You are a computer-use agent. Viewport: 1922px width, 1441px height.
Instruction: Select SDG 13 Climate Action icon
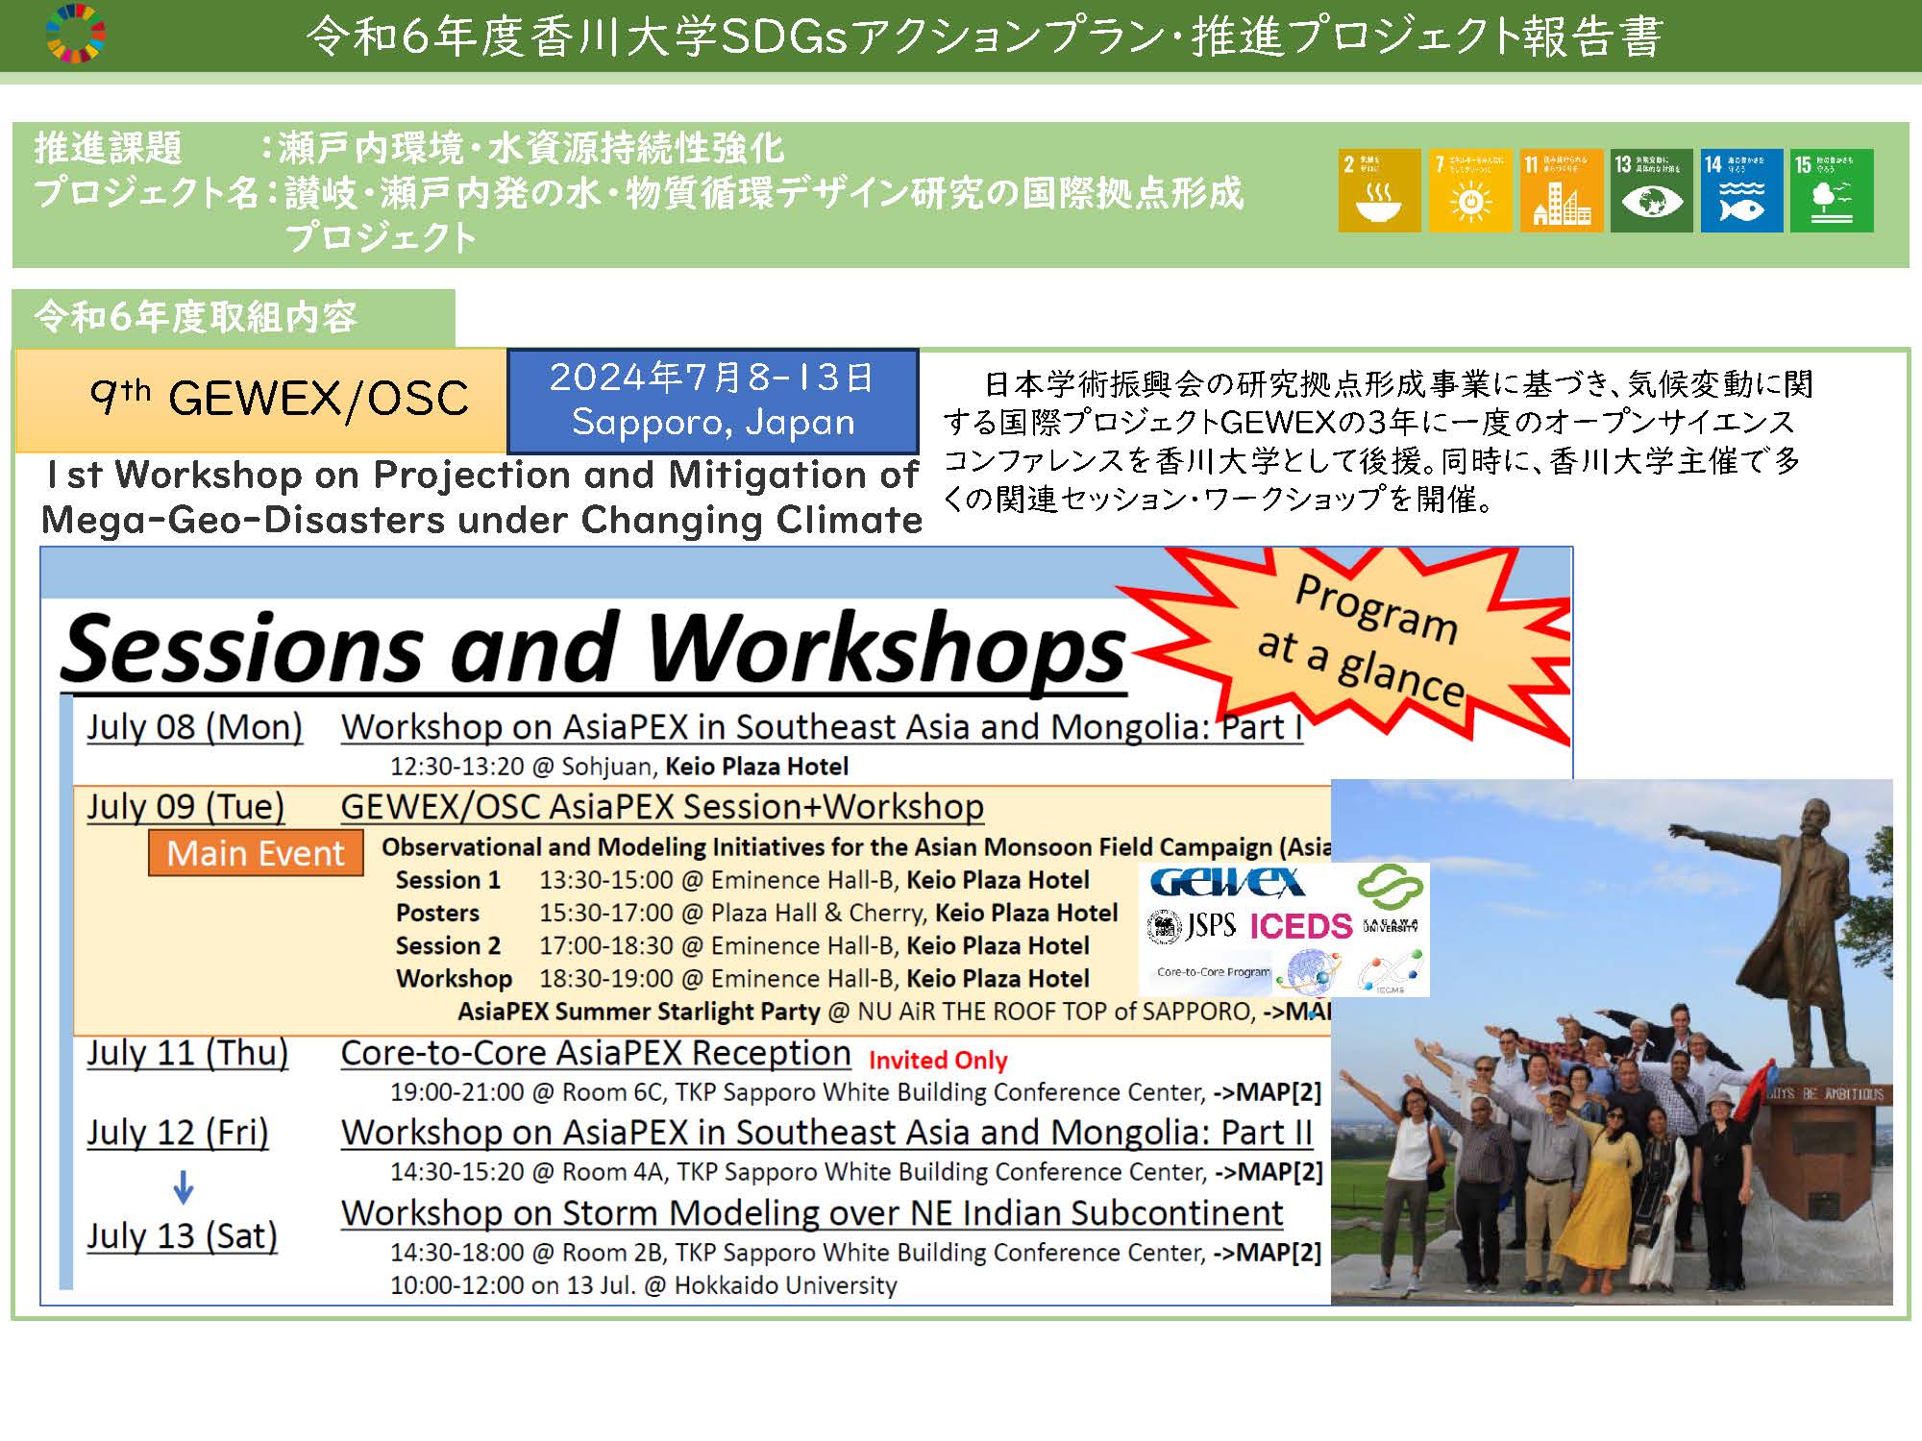pos(1651,190)
